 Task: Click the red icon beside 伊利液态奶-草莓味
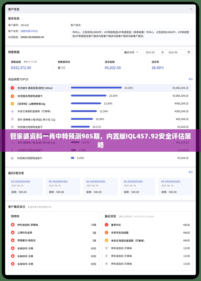pos(13,225)
